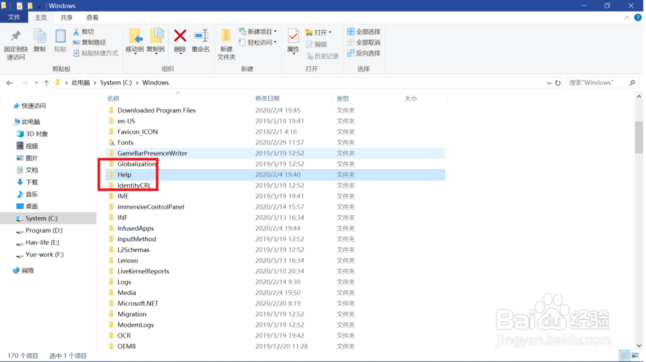Select Program (D:) drive in sidebar
Screen dimensions: 646x362
pos(39,231)
